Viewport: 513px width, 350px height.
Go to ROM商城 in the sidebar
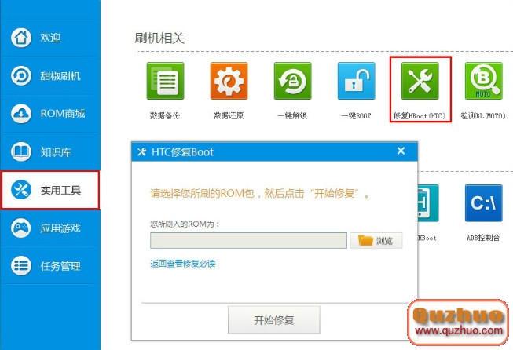tap(50, 114)
